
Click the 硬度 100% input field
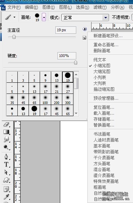(x=67, y=56)
